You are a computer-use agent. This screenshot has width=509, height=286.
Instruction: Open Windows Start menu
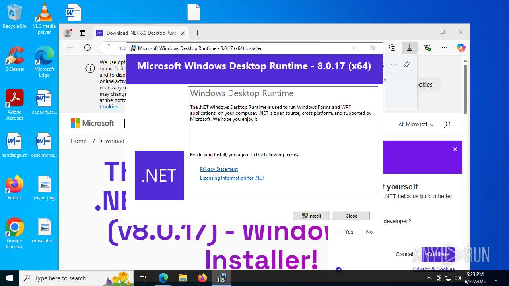(x=10, y=278)
